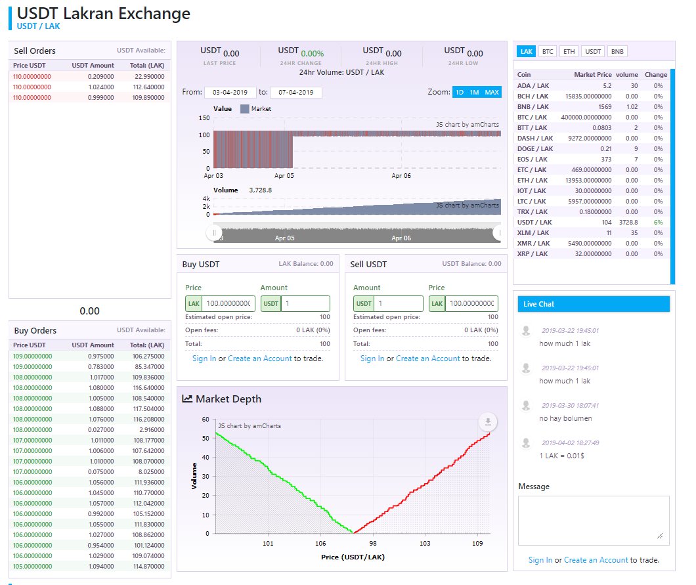Select buy order at 105.00000000 price
Image resolution: width=696 pixels, height=585 pixels.
tap(90, 567)
